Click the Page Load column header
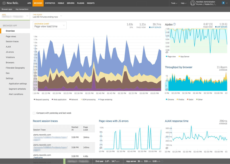Screen dimensions: 230x164 pyautogui.click(x=85, y=129)
